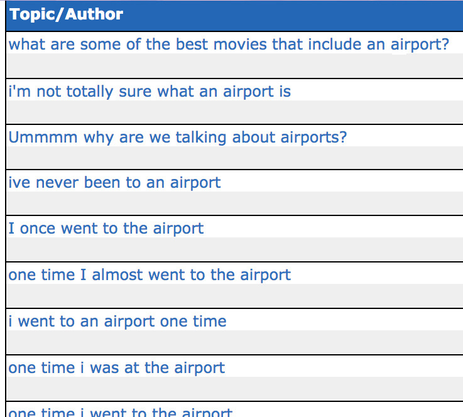Click the blank white space right of "ive never been to an airport"
463x417 pixels.
(x=342, y=181)
